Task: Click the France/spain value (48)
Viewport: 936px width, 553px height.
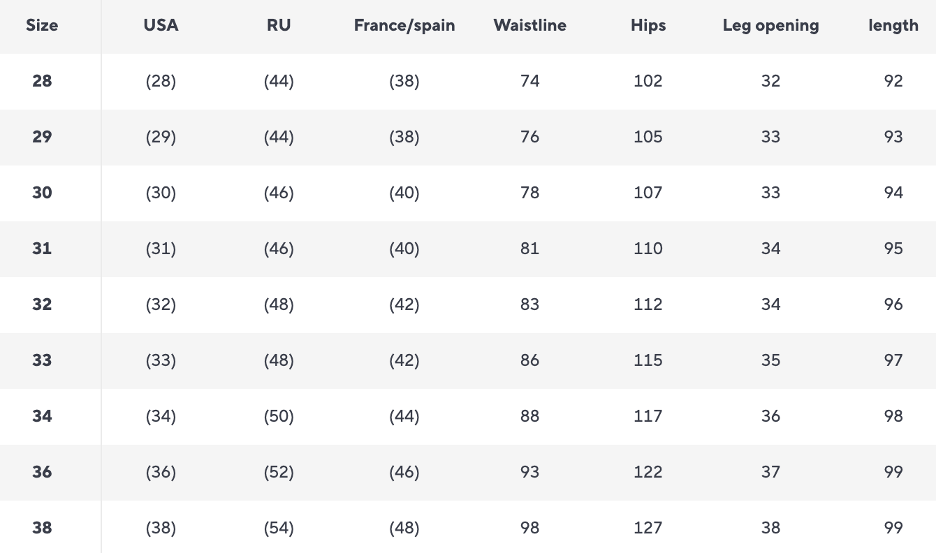Action: pyautogui.click(x=404, y=528)
